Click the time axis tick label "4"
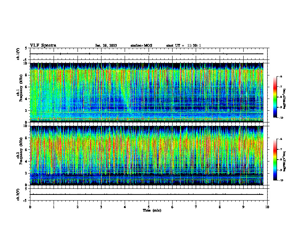This screenshot has height=232, width=301. (x=125, y=207)
